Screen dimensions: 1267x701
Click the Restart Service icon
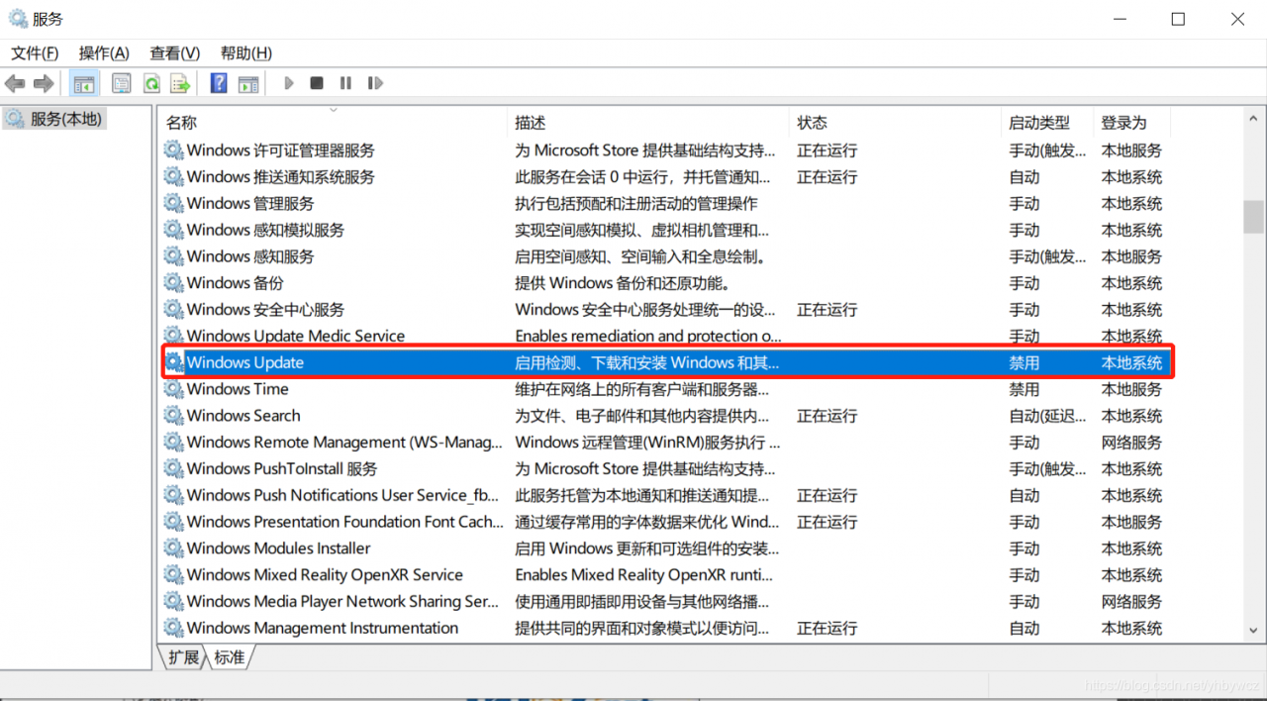tap(375, 84)
